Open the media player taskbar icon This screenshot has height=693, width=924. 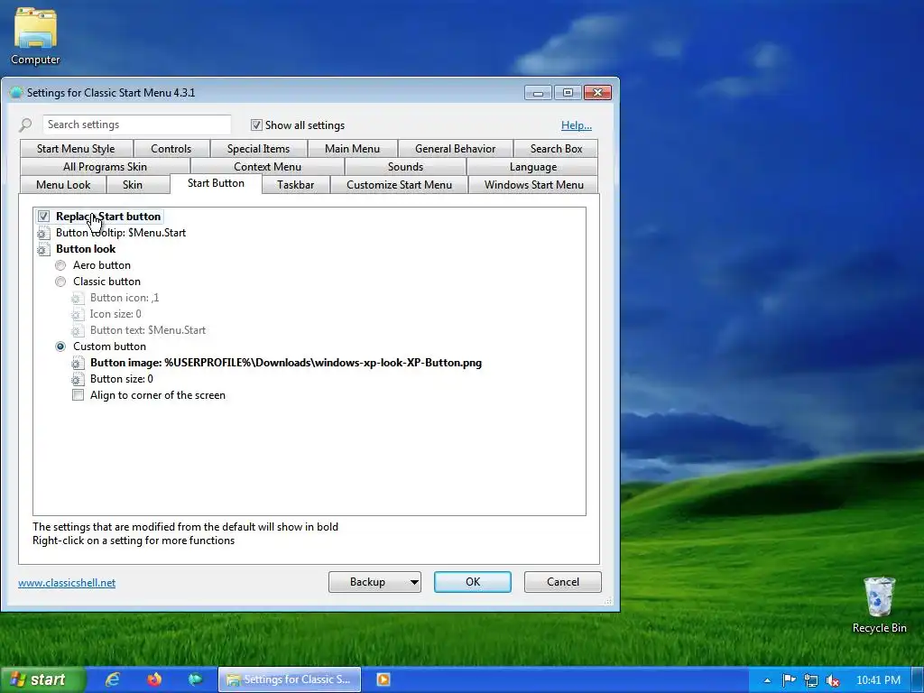(383, 679)
